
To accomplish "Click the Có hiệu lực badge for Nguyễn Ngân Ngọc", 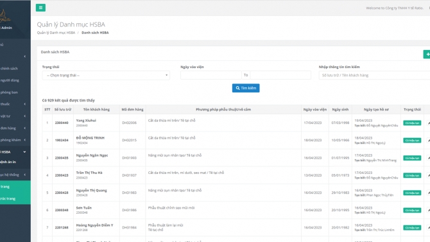I will pyautogui.click(x=412, y=158).
